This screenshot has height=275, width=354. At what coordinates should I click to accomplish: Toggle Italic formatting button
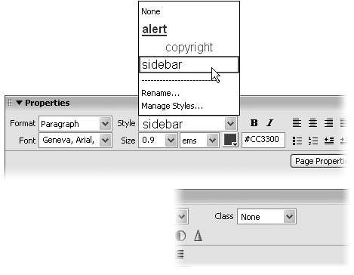click(x=270, y=123)
